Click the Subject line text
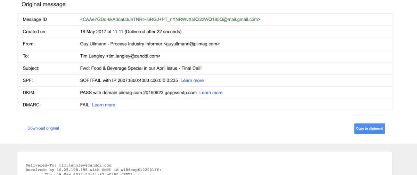Viewport: 417px width, 175px height. point(141,68)
